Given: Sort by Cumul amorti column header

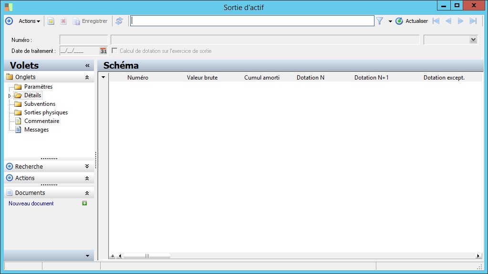Looking at the screenshot, I should pyautogui.click(x=262, y=78).
